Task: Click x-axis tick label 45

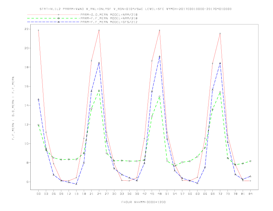Action: tap(152, 194)
